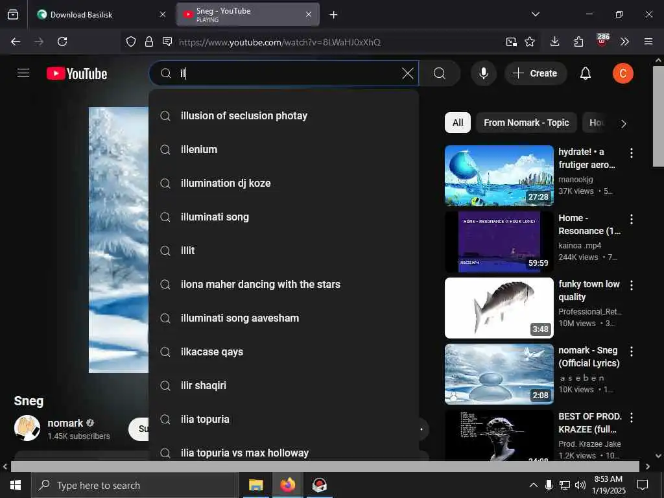Toggle picture-in-picture from address bar
Viewport: 664px width, 498px height.
511,41
